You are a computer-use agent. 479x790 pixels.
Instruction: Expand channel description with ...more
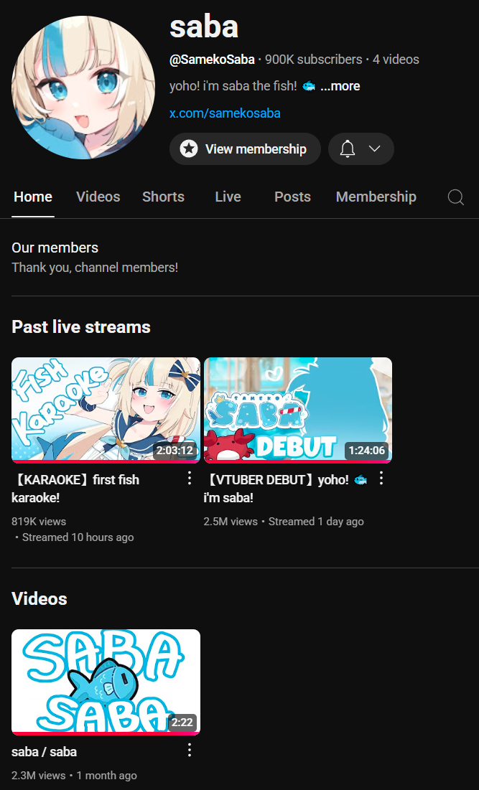click(340, 86)
